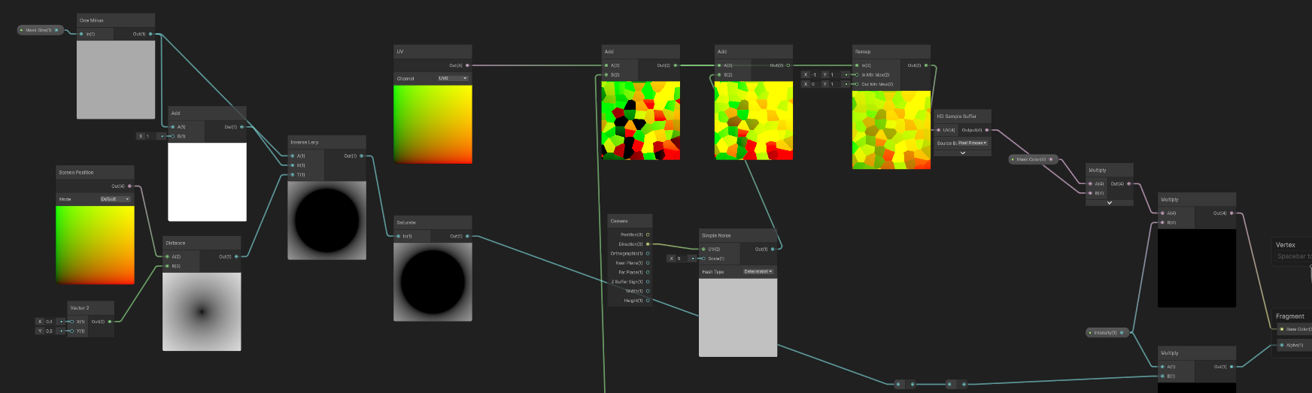Click the Remap Out(2) port
Viewport: 1312px width, 393px height.
point(926,65)
